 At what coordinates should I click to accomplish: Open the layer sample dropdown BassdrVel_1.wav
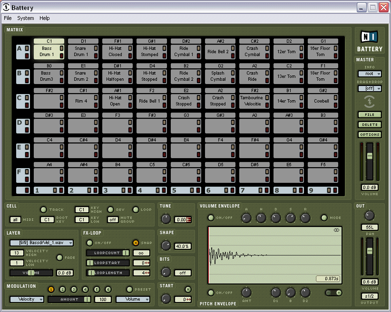pos(41,243)
